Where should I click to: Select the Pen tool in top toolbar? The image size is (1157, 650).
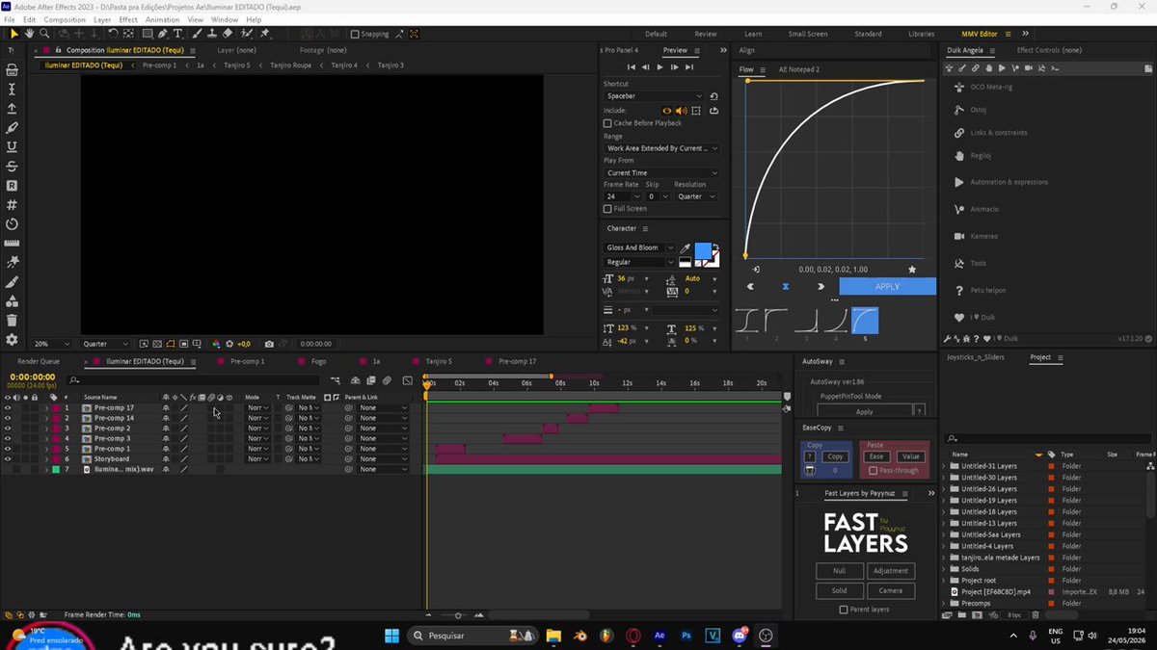tap(162, 34)
